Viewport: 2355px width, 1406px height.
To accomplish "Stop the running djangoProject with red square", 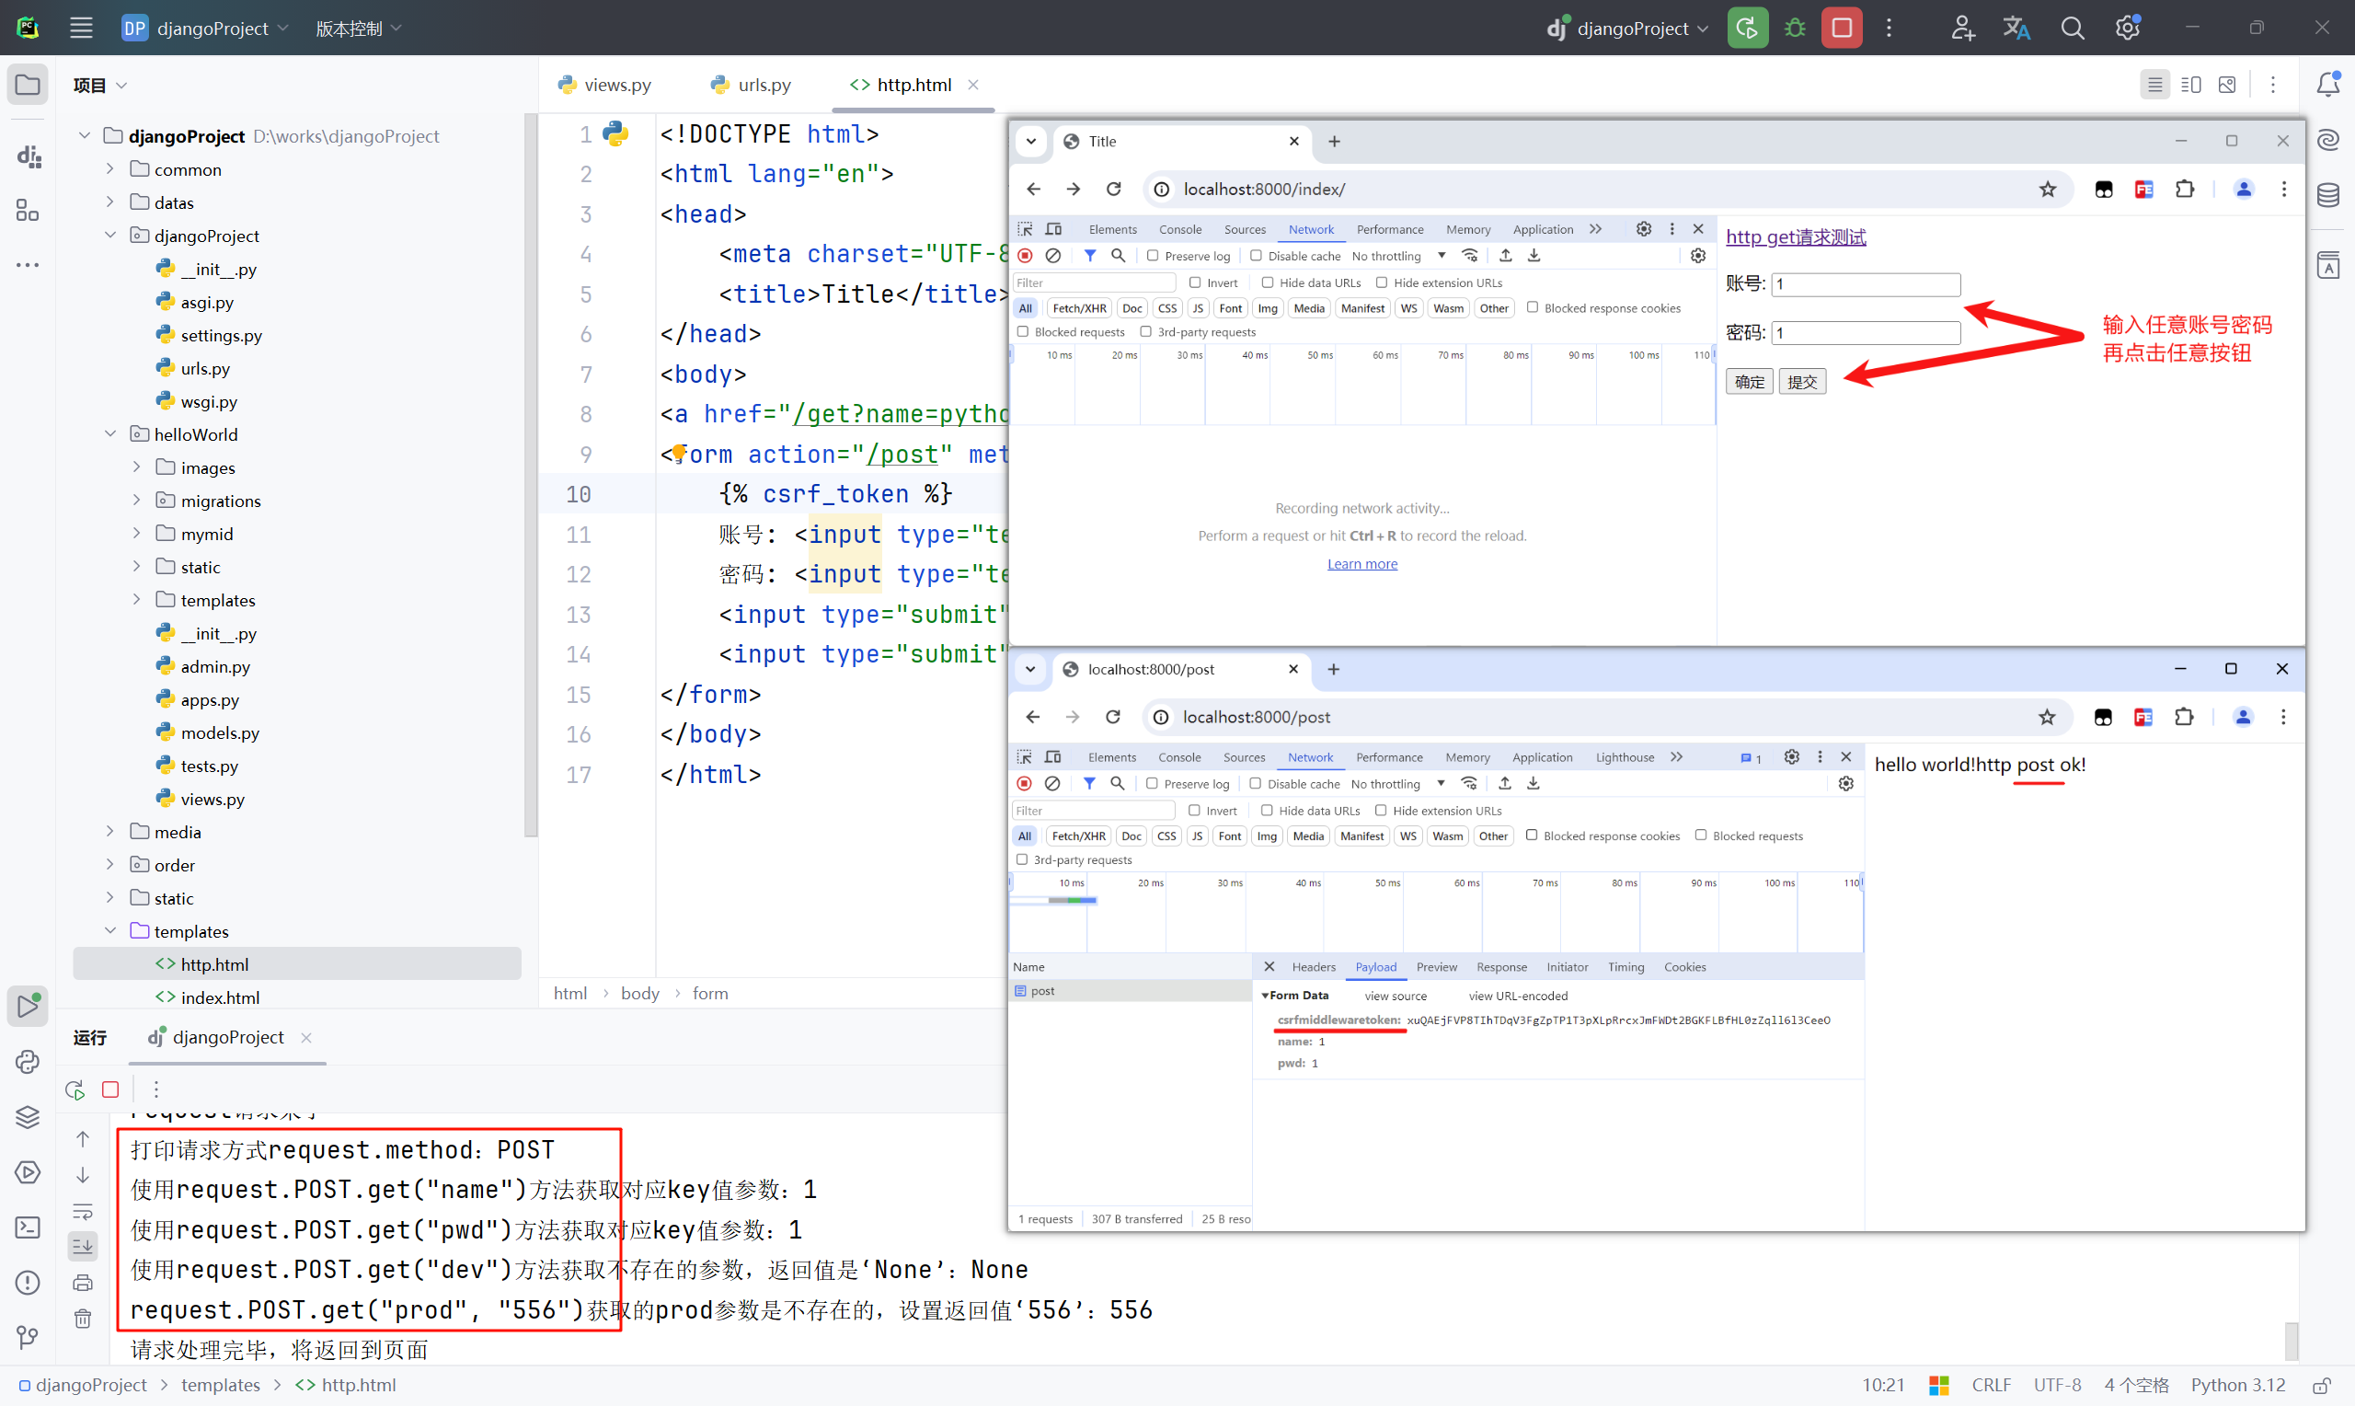I will [x=1841, y=28].
